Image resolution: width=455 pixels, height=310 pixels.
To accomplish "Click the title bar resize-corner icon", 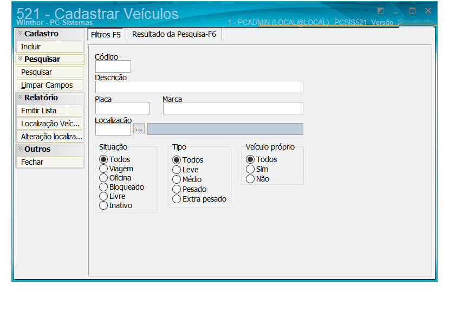I will (x=380, y=11).
